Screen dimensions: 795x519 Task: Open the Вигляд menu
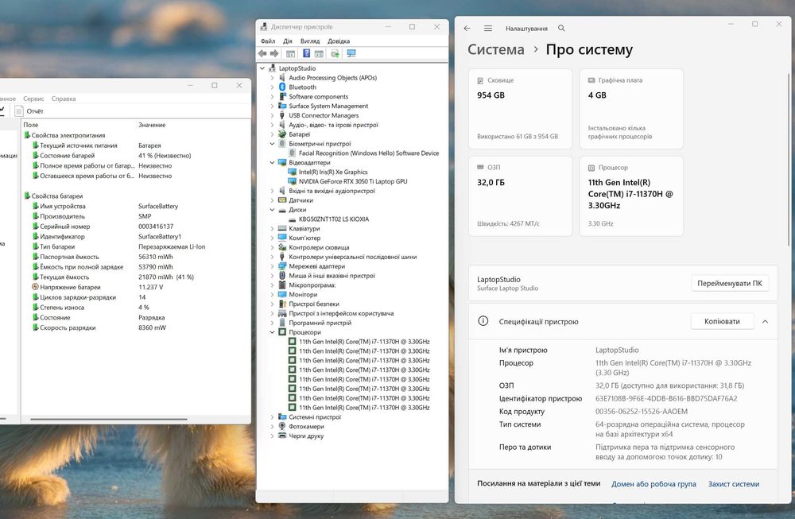[310, 41]
